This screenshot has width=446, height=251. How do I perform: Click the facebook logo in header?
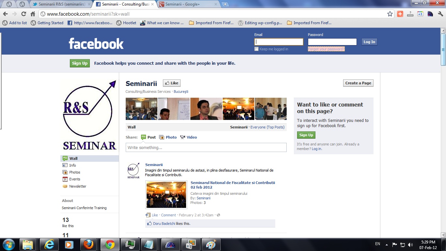96,43
